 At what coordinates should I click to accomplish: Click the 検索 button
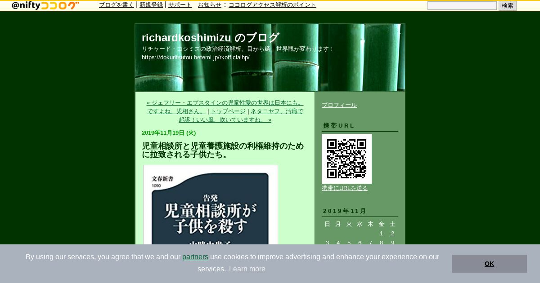[x=508, y=5]
